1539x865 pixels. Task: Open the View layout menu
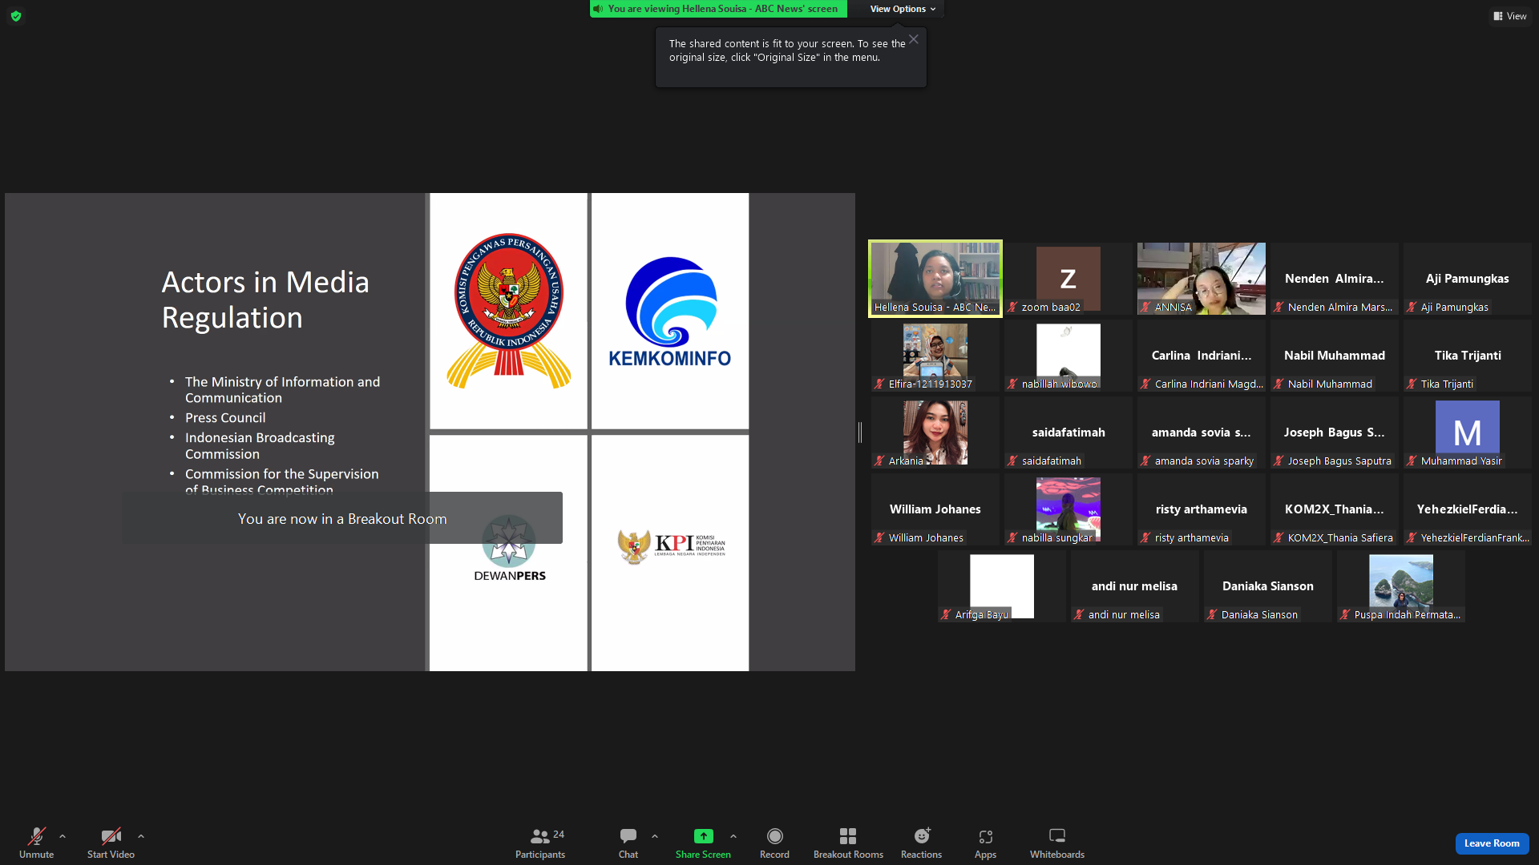tap(1510, 16)
